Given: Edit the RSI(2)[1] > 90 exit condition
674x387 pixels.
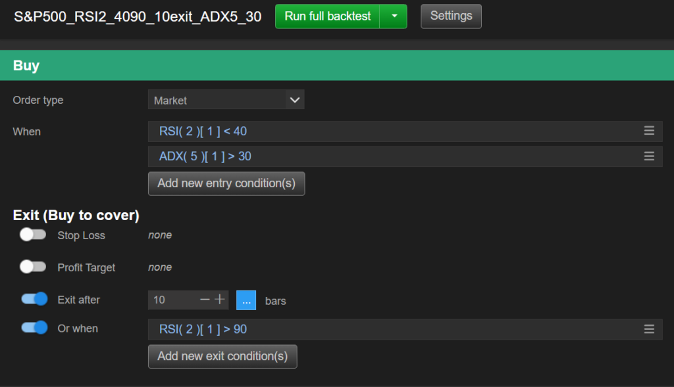Looking at the screenshot, I should pos(203,329).
